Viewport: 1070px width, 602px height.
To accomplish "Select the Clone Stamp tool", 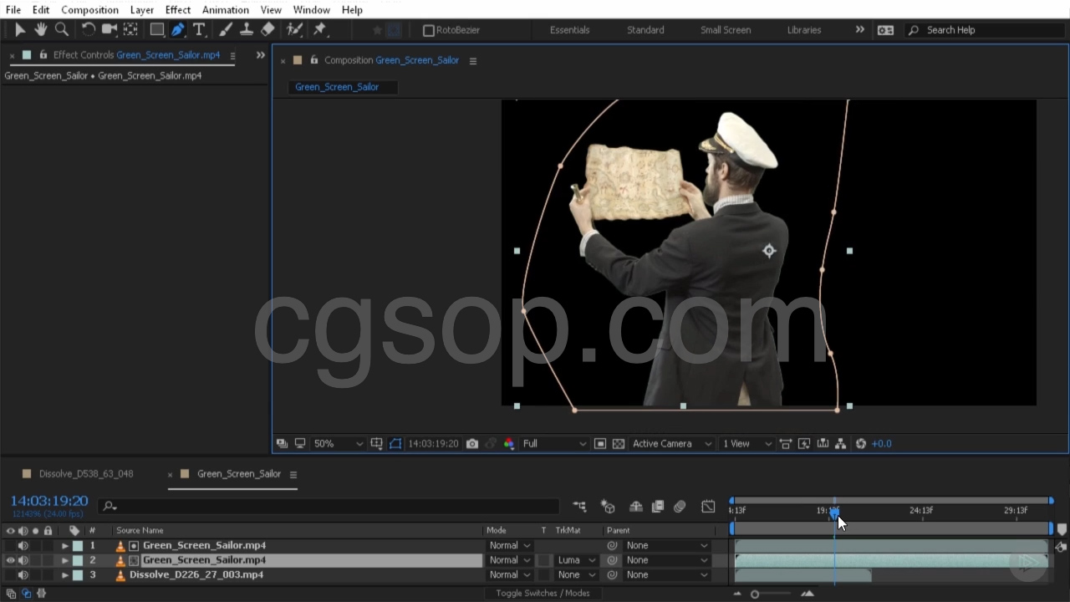I will [247, 30].
